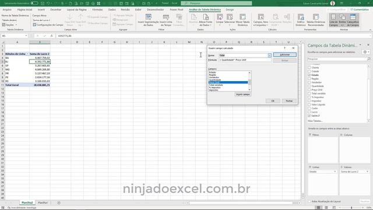Screen dimensions: 373x210
Task: Uncheck the Estado field checkbox
Action: [x=309, y=75]
